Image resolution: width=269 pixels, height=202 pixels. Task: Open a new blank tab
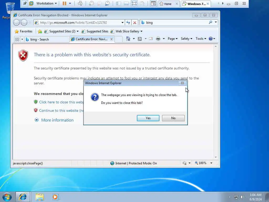[118, 39]
